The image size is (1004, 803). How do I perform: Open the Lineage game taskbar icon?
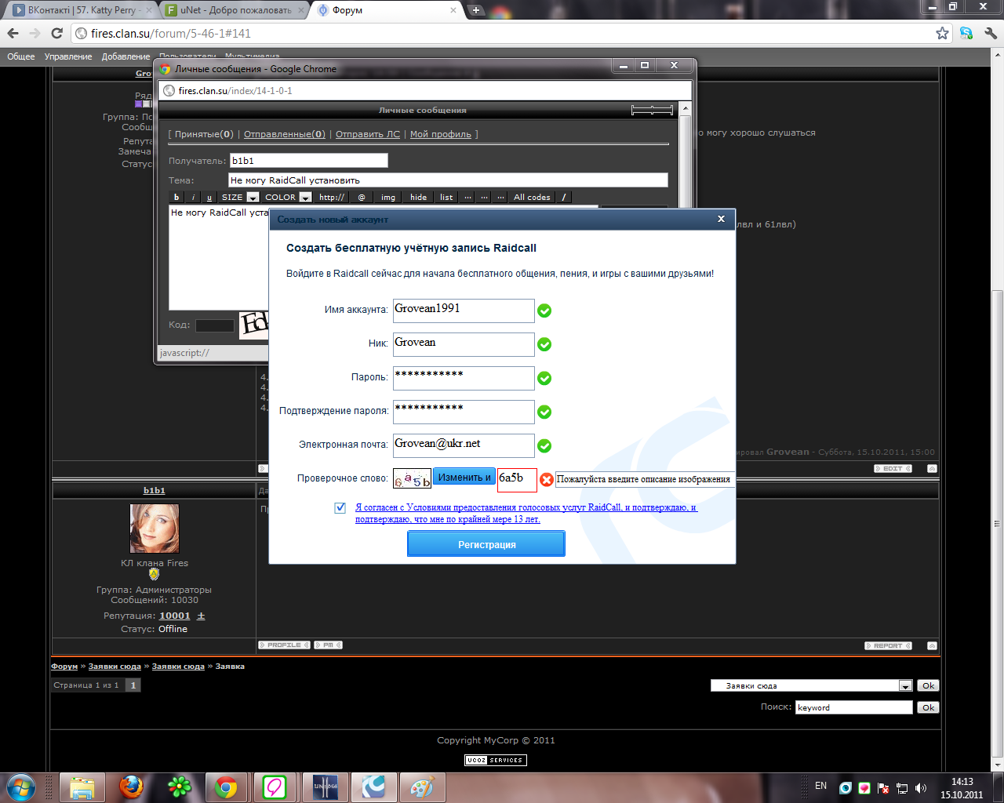(326, 787)
